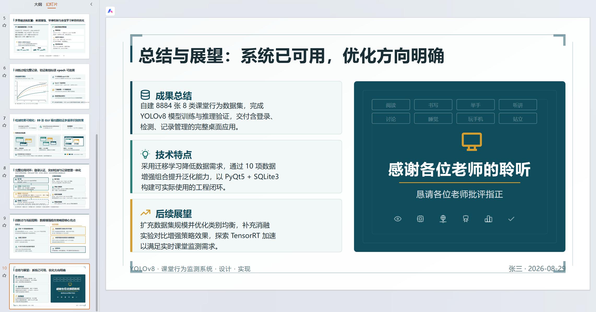Viewport: 596px width, 312px height.
Task: Click paragraph starting 采用迁移学习降低数据需求
Action: tap(210, 177)
